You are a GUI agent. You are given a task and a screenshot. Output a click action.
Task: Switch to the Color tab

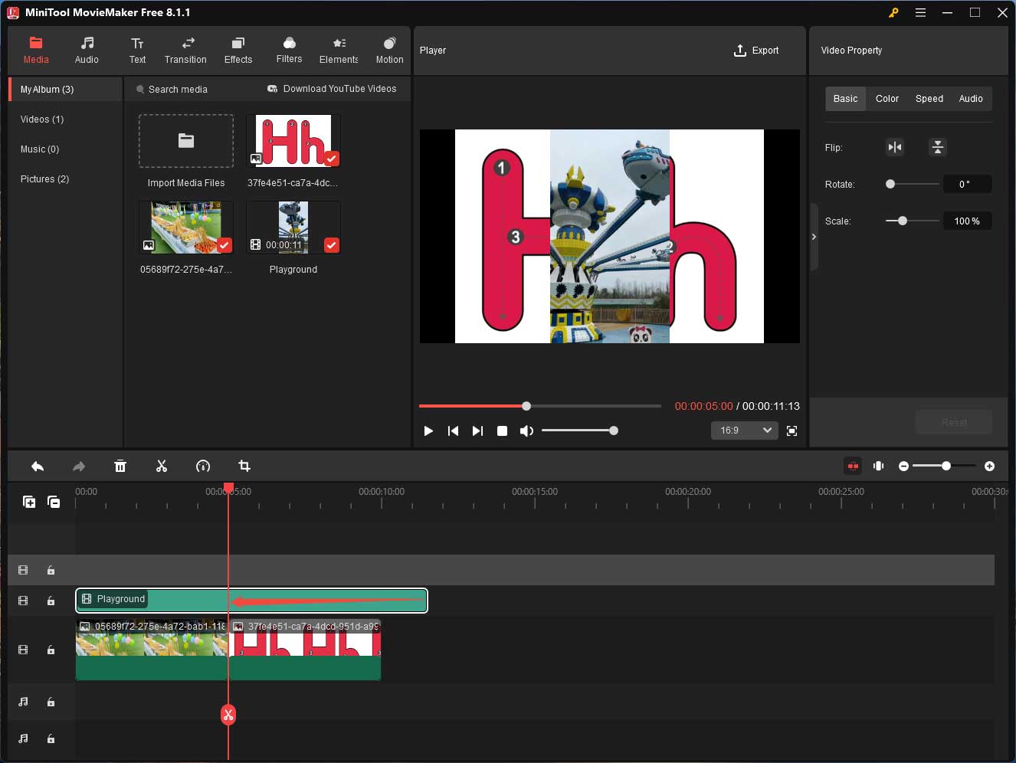pyautogui.click(x=887, y=98)
